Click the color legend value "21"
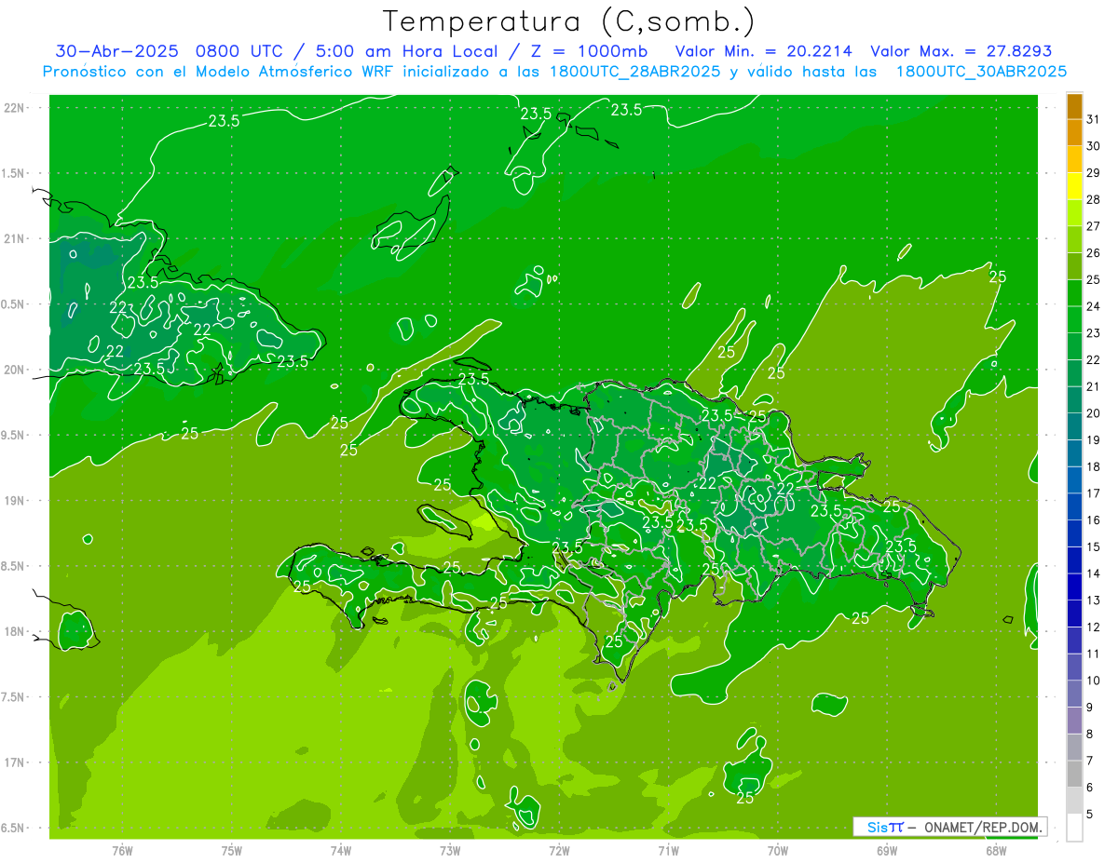This screenshot has width=1118, height=863. (x=1094, y=386)
